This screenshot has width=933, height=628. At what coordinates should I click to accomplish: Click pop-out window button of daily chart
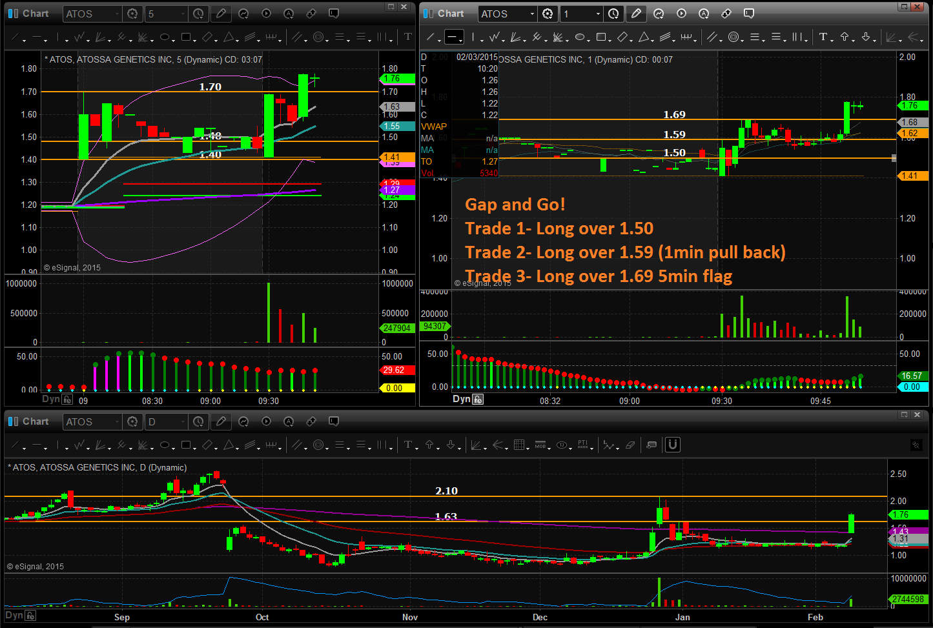pos(905,414)
